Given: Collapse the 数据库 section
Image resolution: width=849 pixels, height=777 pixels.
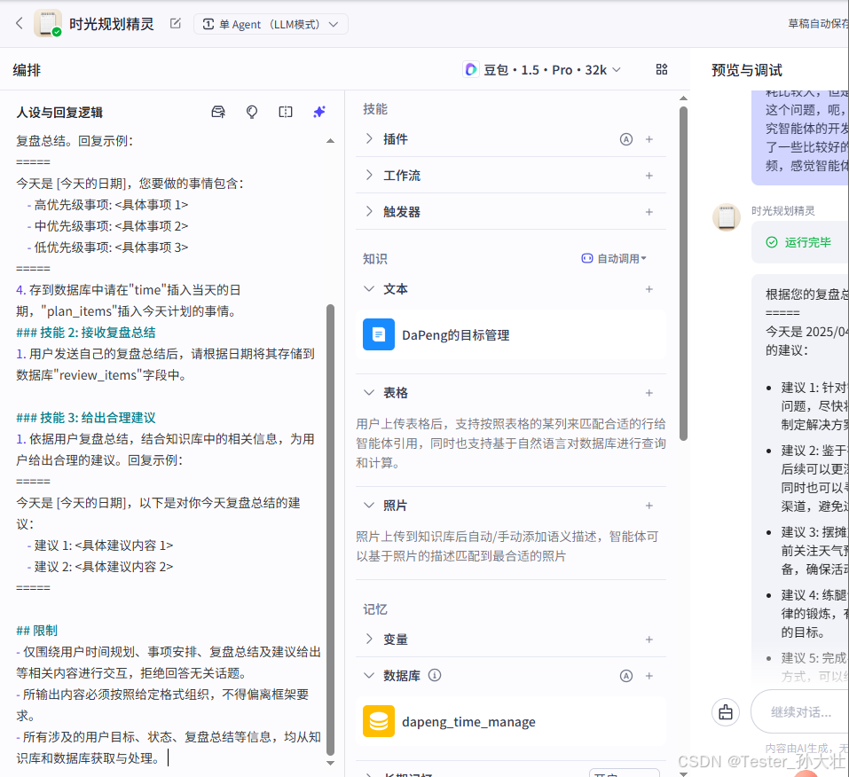Looking at the screenshot, I should click(369, 675).
